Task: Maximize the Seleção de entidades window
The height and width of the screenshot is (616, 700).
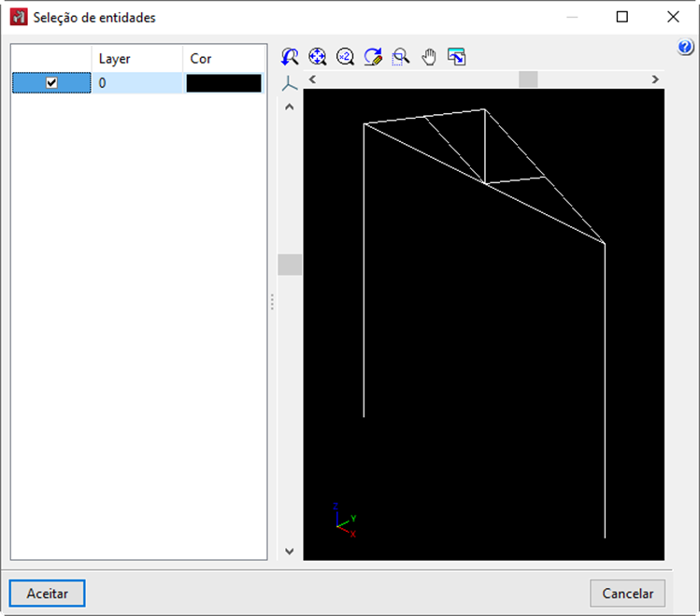Action: point(621,17)
